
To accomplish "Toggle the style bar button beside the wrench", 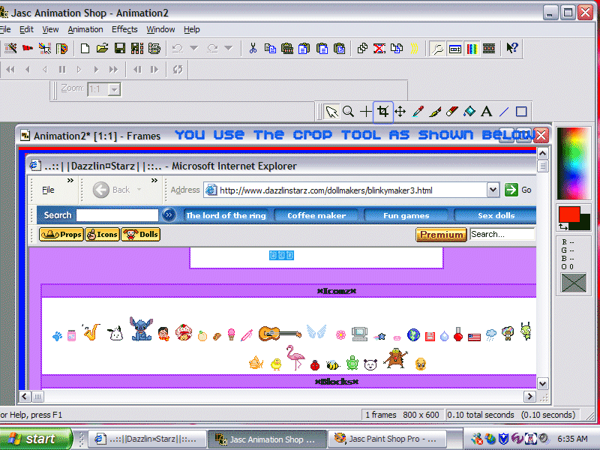I will (455, 49).
